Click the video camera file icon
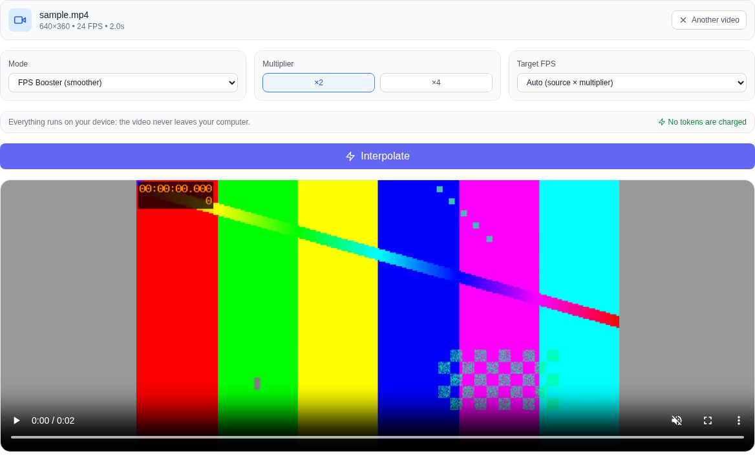The height and width of the screenshot is (465, 755). (x=20, y=20)
